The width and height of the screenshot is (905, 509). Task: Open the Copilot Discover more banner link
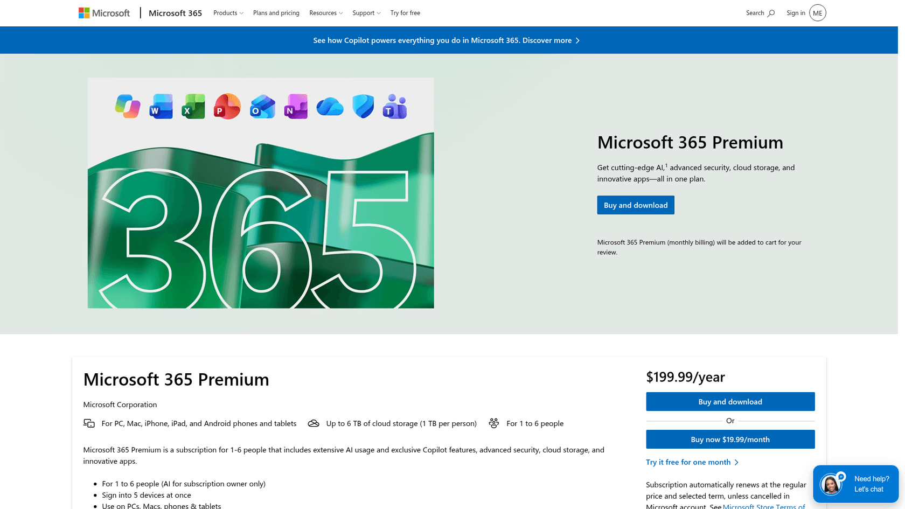(x=447, y=40)
